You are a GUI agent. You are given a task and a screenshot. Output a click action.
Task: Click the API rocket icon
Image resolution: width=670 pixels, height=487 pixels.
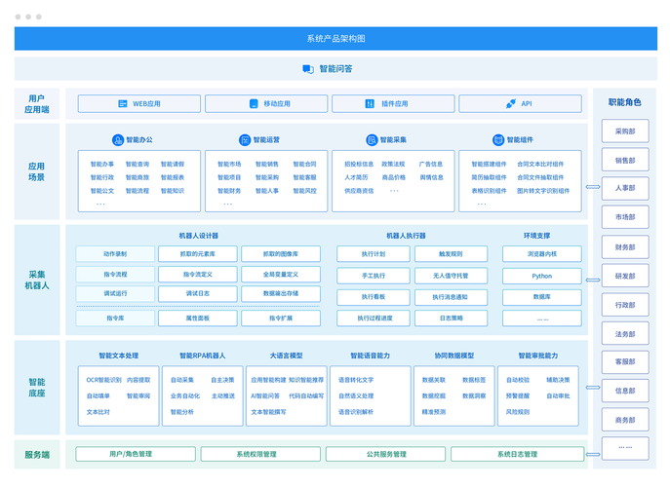pos(510,103)
